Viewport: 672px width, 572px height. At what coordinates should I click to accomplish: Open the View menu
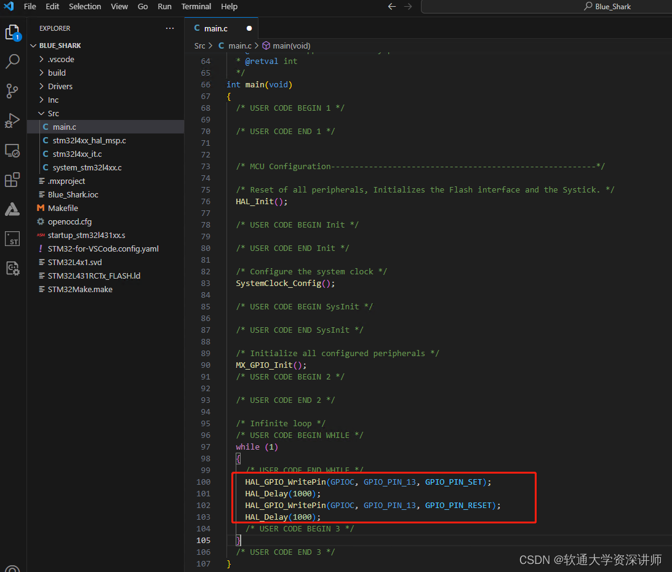(119, 6)
